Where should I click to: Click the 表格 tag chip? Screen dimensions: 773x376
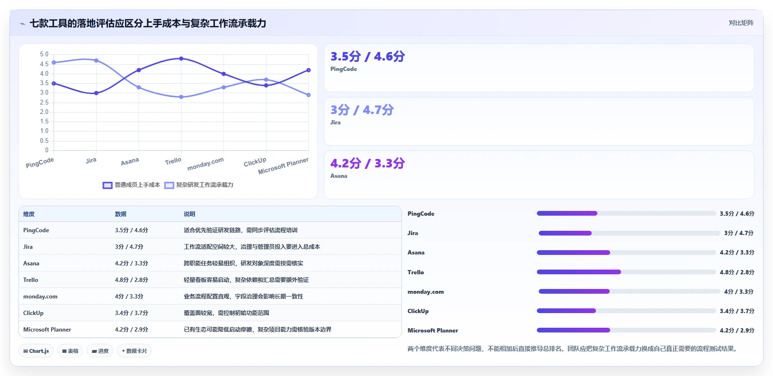[70, 351]
